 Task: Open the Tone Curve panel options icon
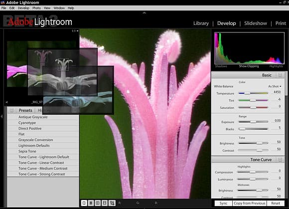(x=280, y=160)
